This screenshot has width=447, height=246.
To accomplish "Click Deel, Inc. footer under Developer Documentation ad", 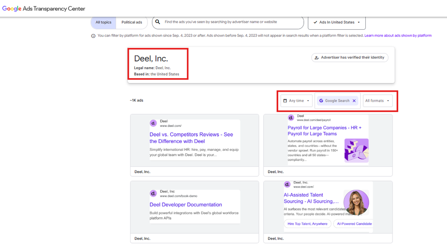I will (142, 239).
